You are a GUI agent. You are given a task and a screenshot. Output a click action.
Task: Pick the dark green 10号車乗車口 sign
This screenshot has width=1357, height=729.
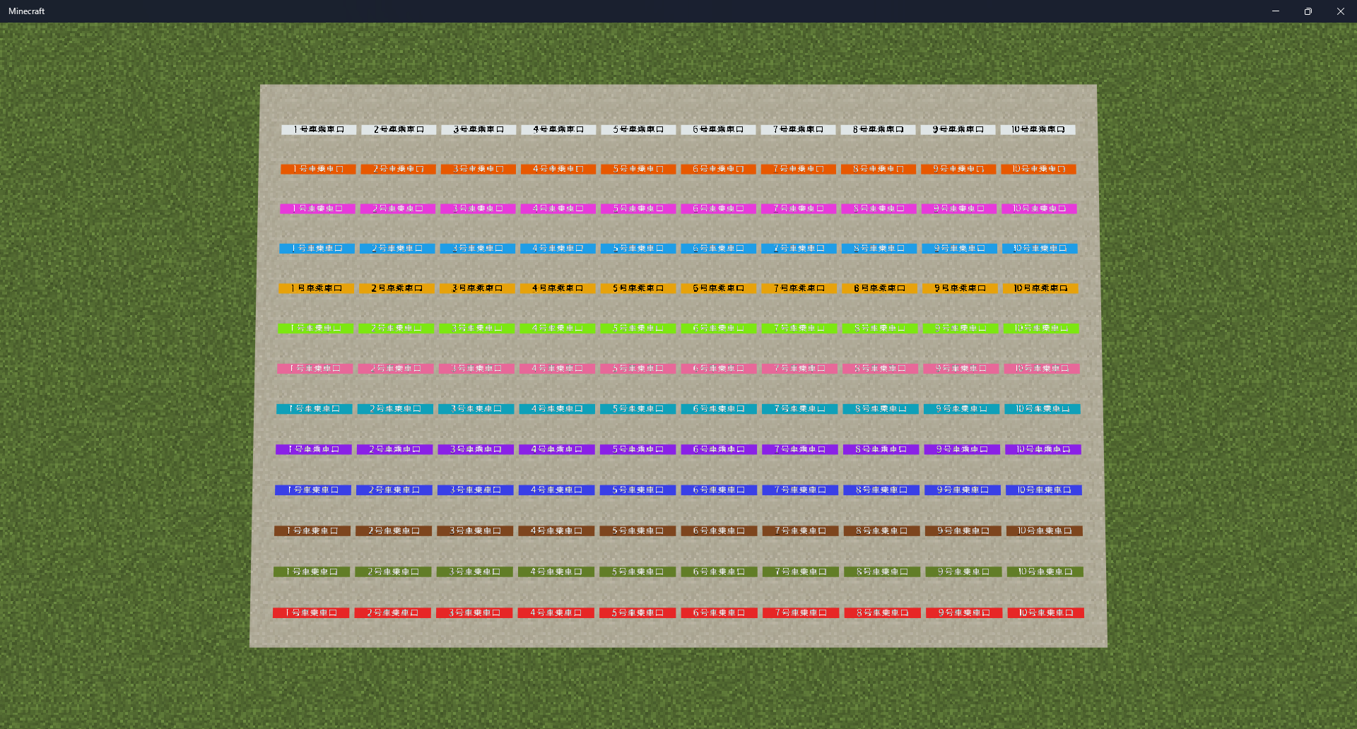pos(1045,572)
